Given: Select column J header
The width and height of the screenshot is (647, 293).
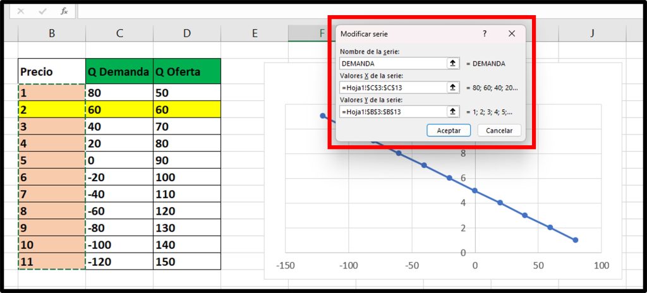Looking at the screenshot, I should (592, 33).
